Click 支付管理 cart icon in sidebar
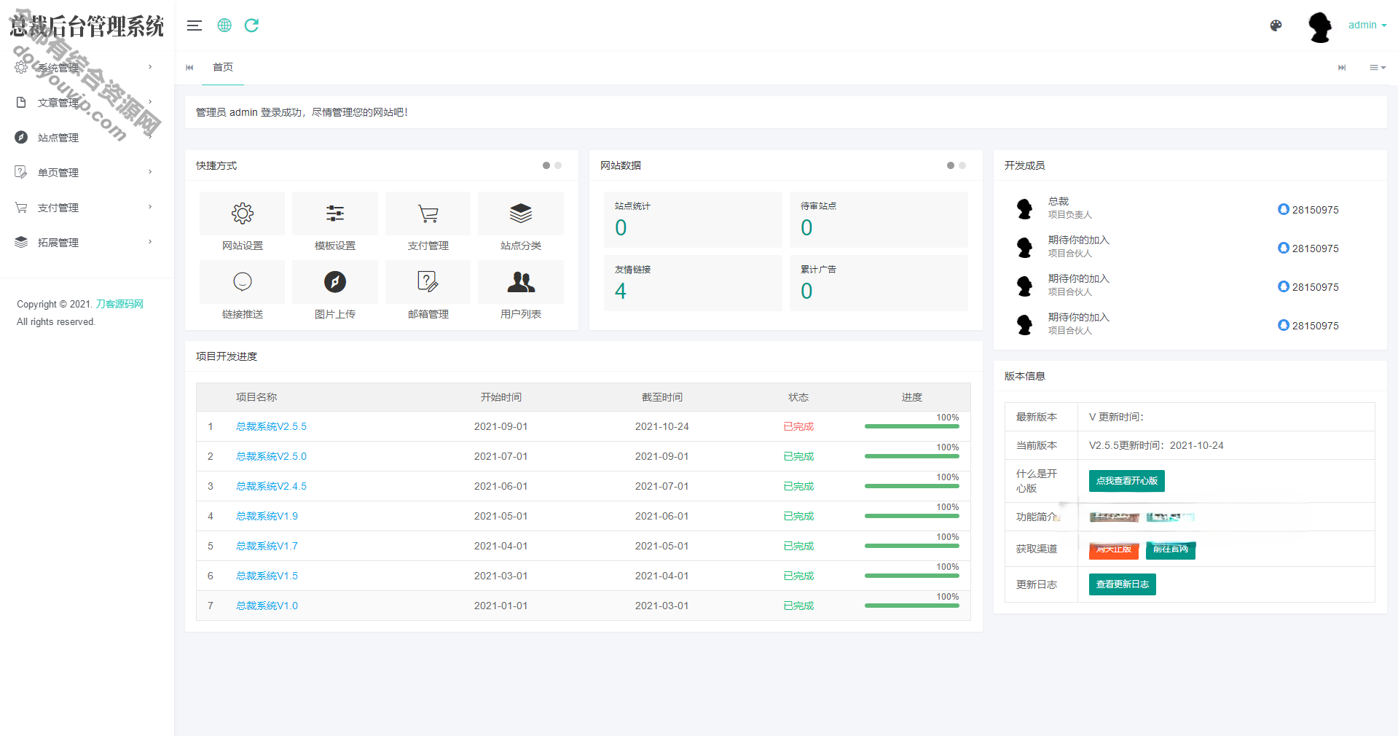 (21, 207)
